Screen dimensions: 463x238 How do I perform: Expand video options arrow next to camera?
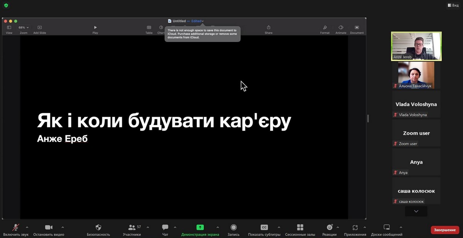coord(63,227)
